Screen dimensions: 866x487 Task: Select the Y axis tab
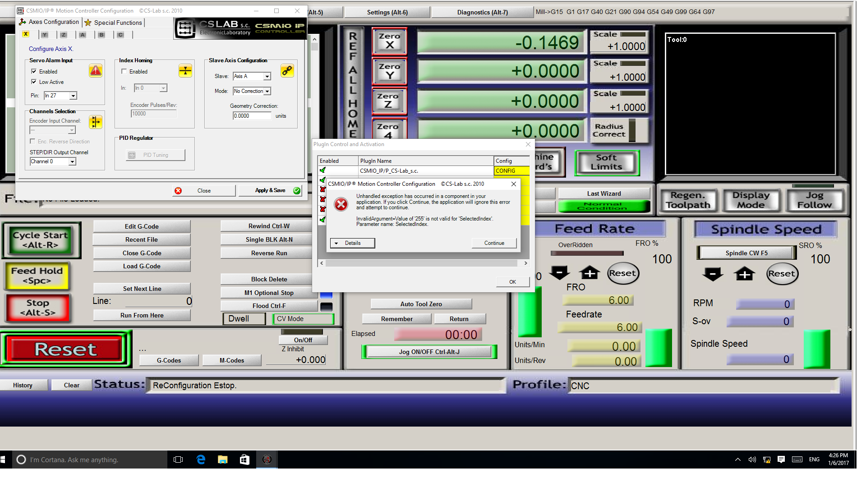click(45, 35)
